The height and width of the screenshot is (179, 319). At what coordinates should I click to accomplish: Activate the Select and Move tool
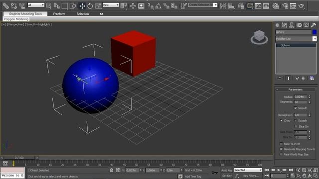point(82,6)
